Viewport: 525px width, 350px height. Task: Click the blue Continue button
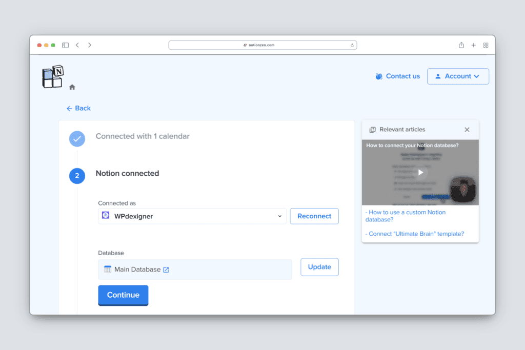coord(123,295)
